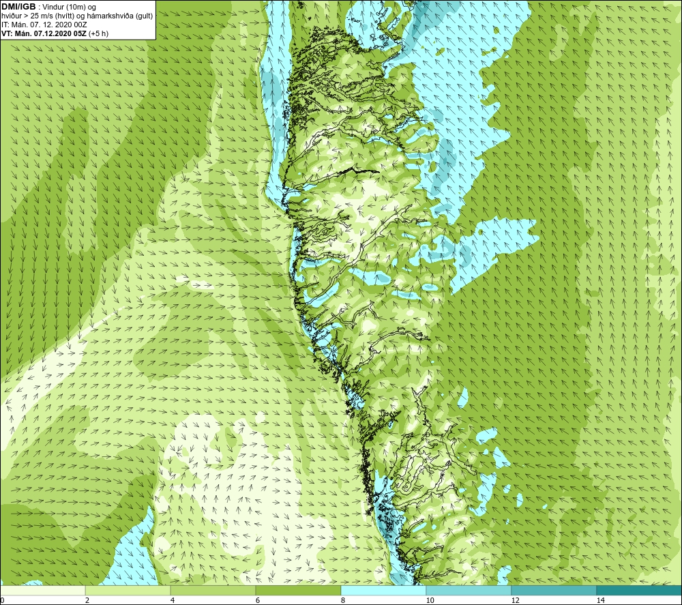The width and height of the screenshot is (682, 605).
Task: Click the 2–4 m/s light green color bar segment
Action: 128,590
